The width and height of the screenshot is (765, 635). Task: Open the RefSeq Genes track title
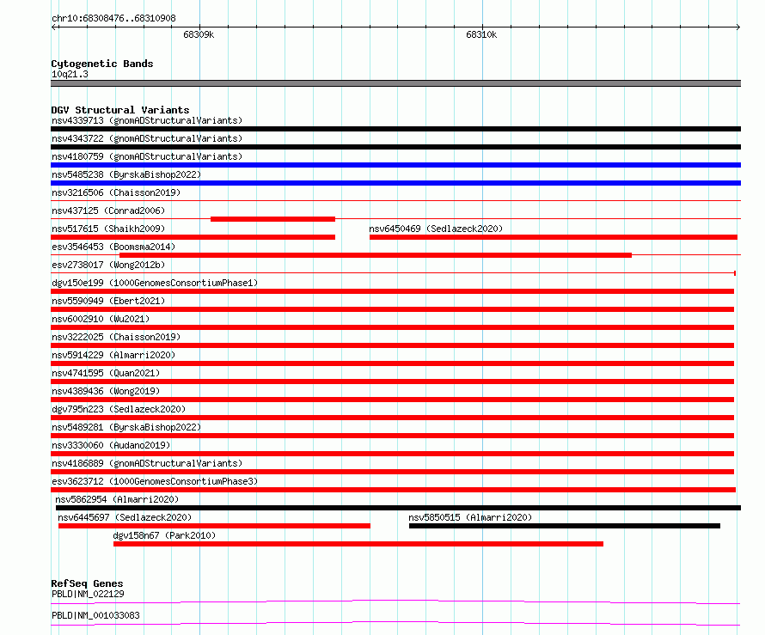point(87,583)
